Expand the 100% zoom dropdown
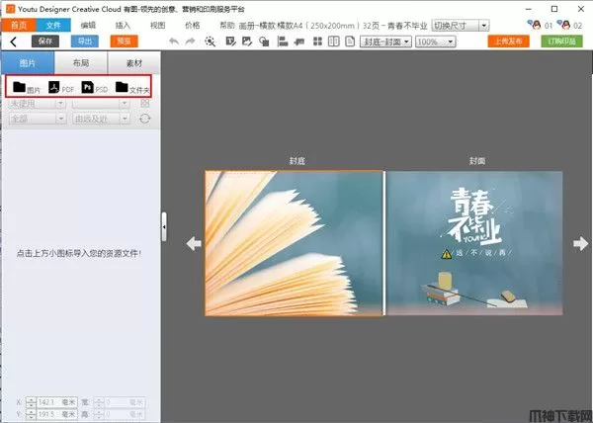Screen dimensions: 593x423 (434, 42)
